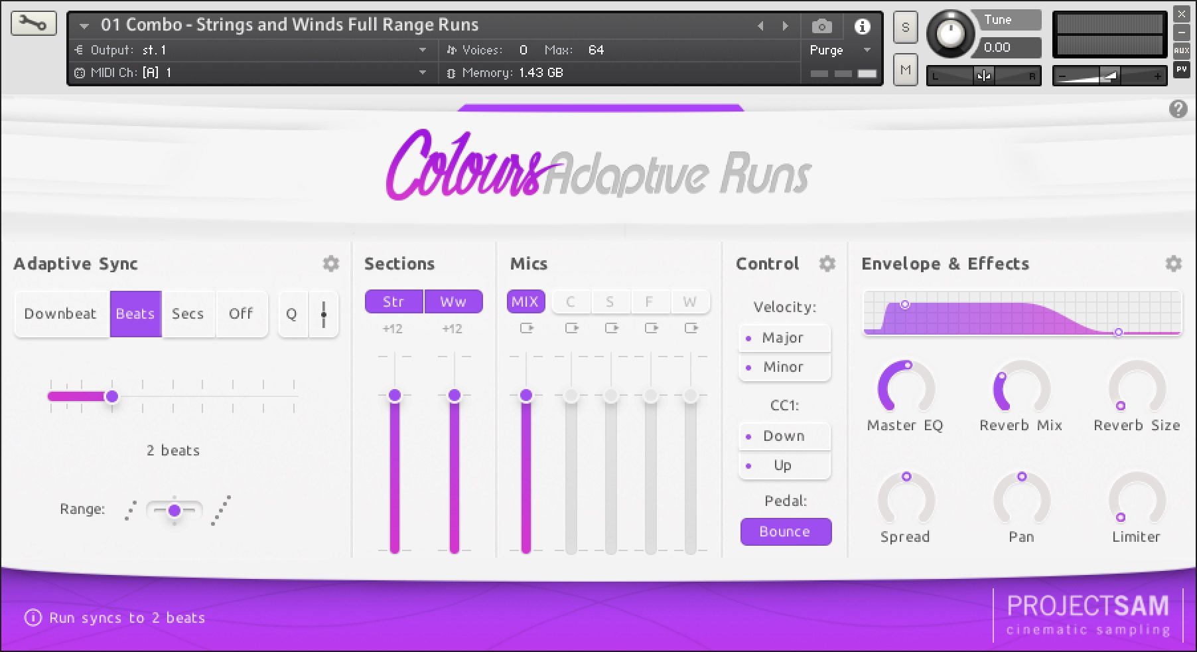Enable the S microphone
1197x652 pixels.
pos(610,301)
